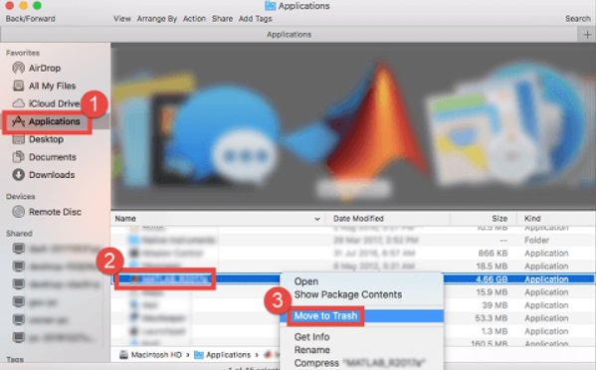Screen dimensions: 596x370
Task: Choose Get Info from context menu
Action: tap(311, 337)
